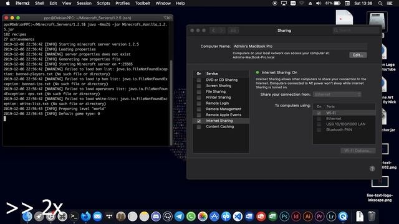
Task: Open the volume control in menu bar
Action: click(x=319, y=3)
